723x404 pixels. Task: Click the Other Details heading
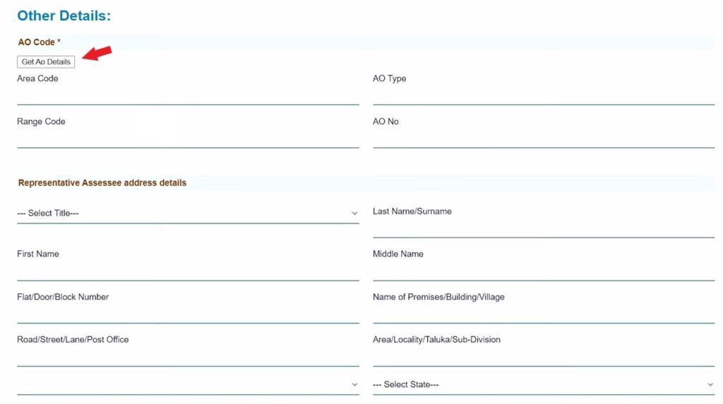64,16
